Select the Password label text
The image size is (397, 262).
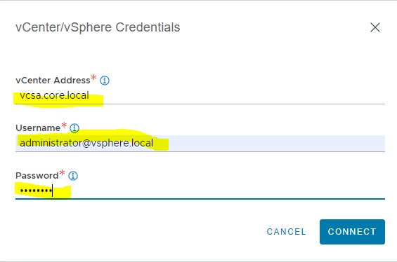point(37,175)
